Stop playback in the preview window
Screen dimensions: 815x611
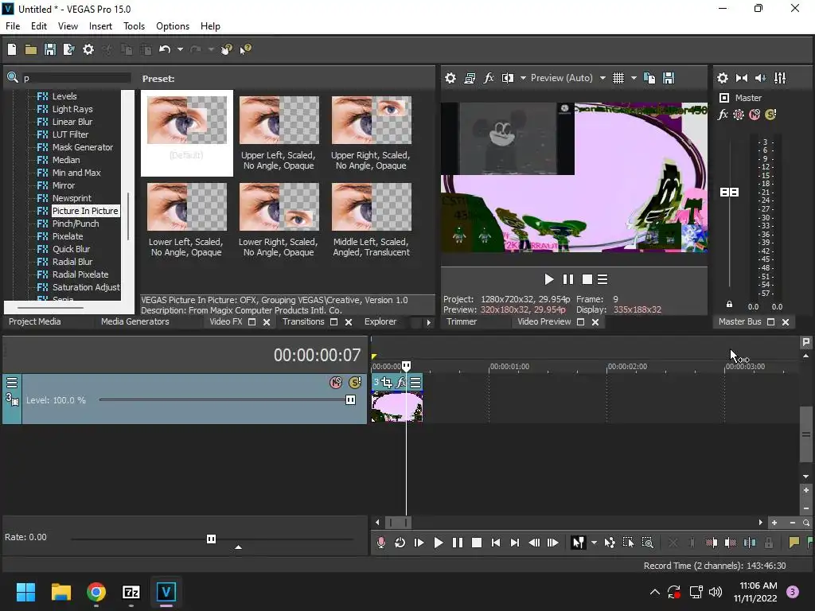587,279
